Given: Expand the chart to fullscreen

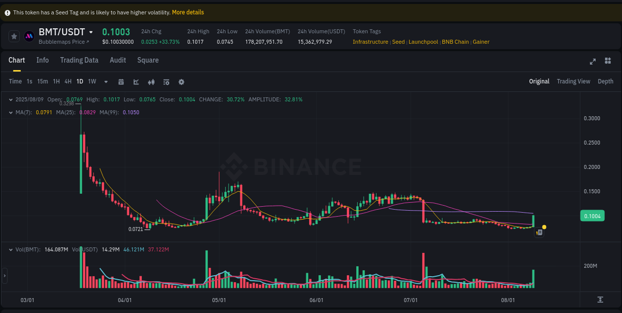Looking at the screenshot, I should [593, 61].
